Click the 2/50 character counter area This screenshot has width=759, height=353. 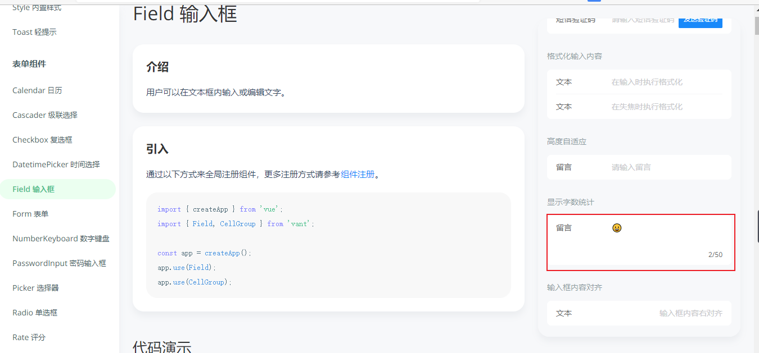tap(715, 254)
